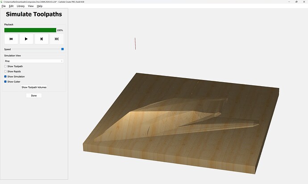Click the 'Simulation View' section label
Viewport: 308px width, 184px height.
tap(12, 56)
